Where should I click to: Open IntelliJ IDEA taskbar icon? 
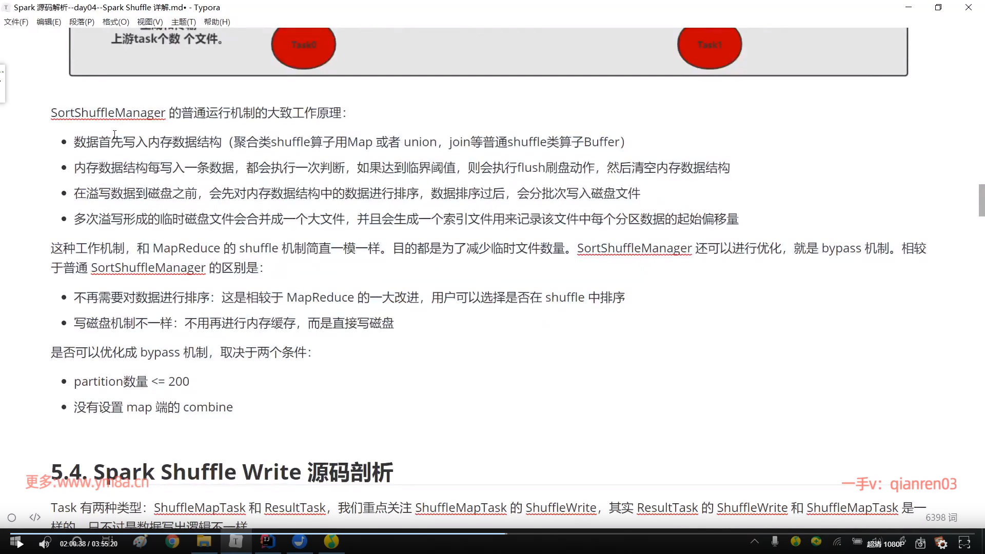[x=268, y=542]
